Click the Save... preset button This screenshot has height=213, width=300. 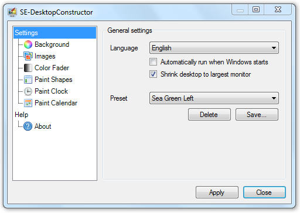[257, 115]
